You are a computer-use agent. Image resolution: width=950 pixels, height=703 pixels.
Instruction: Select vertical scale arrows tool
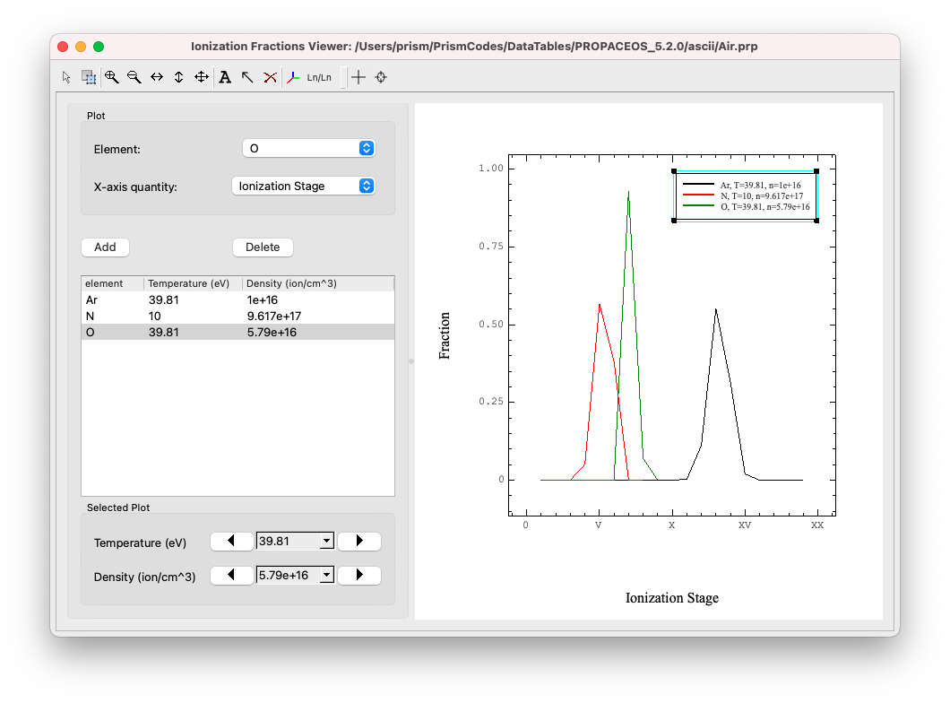179,77
